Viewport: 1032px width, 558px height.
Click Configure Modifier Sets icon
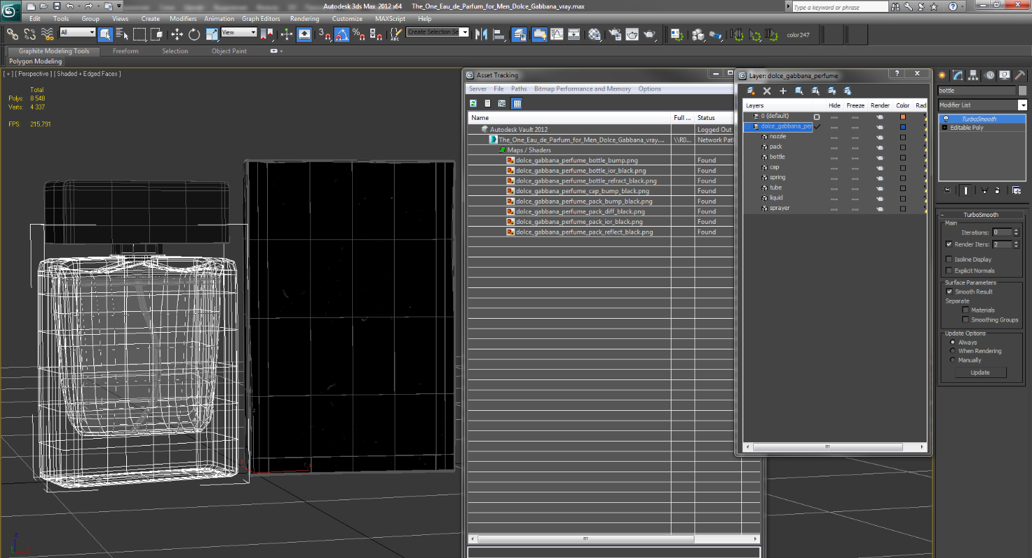pyautogui.click(x=1017, y=190)
